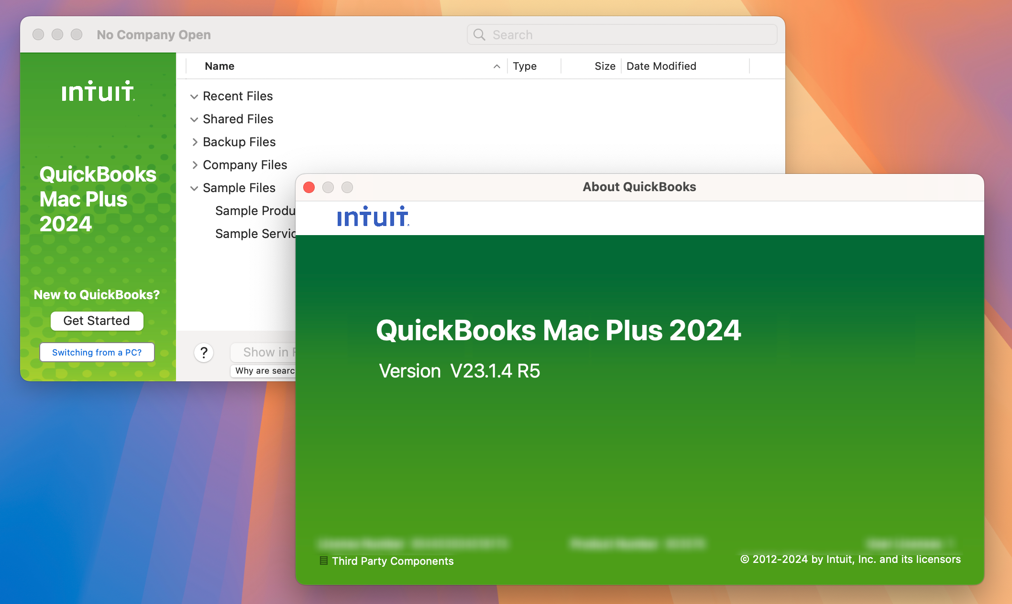Select the Sample Product file row
The image size is (1012, 604).
click(255, 211)
